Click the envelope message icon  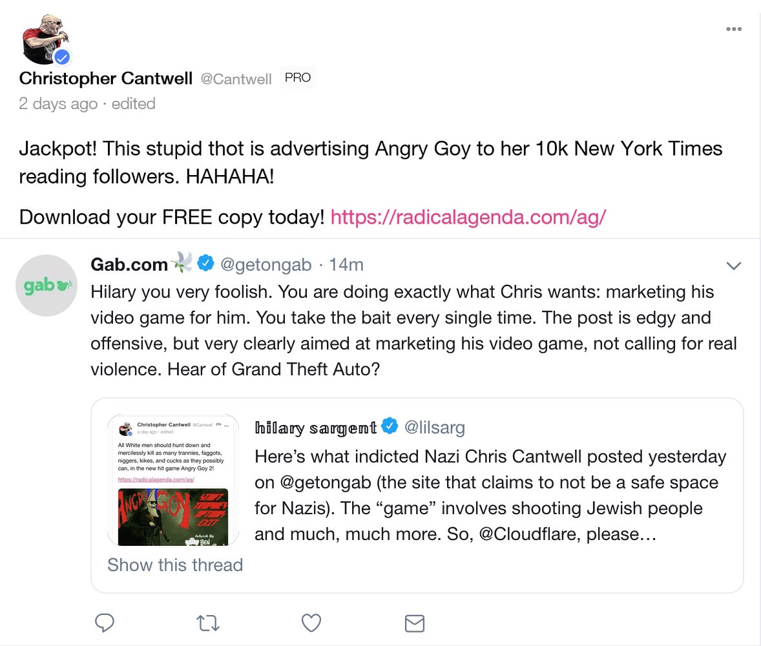[x=414, y=623]
